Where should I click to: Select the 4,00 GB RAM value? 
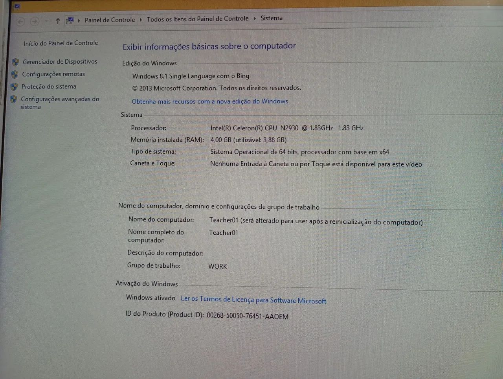click(248, 140)
